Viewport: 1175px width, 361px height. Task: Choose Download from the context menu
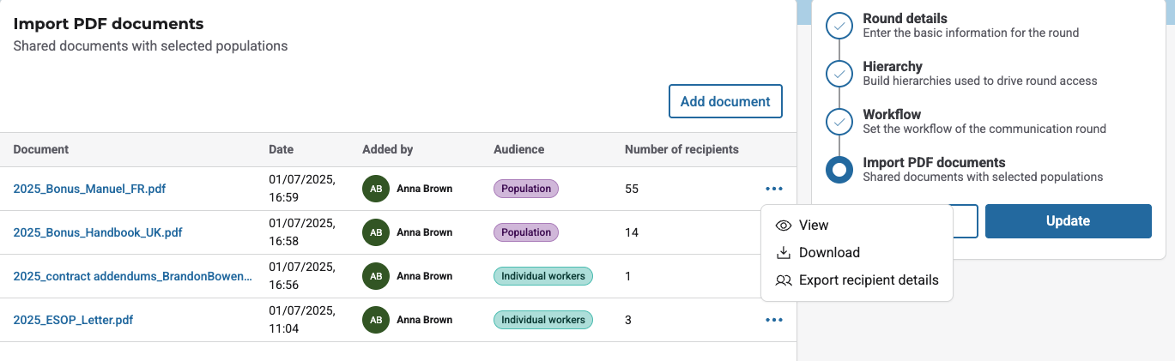tap(829, 253)
